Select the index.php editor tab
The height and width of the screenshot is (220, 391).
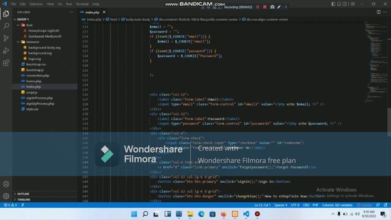[92, 12]
